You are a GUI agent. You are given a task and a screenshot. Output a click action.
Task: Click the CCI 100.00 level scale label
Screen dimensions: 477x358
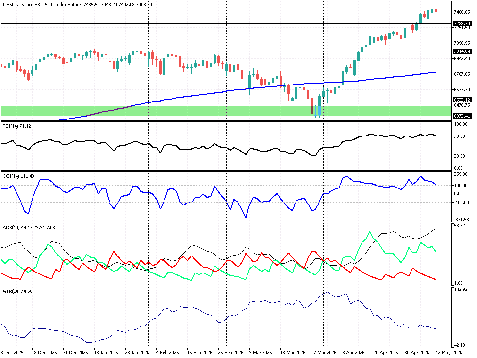pos(461,186)
